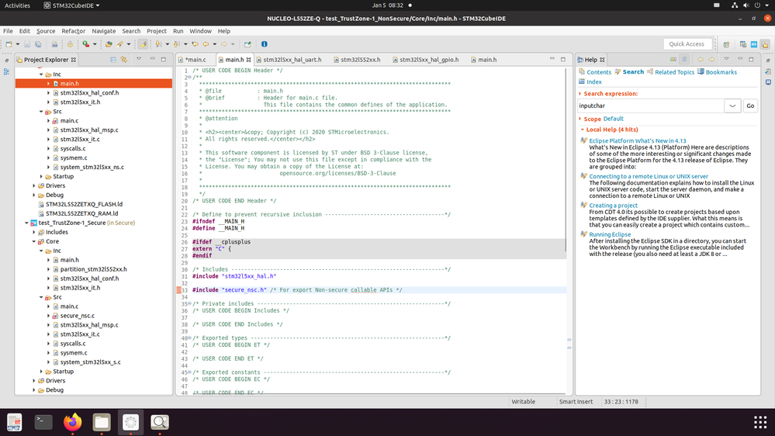Click the Toggle Mark Occurrences highlighter icon
Viewport: 775px width, 436px height.
143,44
